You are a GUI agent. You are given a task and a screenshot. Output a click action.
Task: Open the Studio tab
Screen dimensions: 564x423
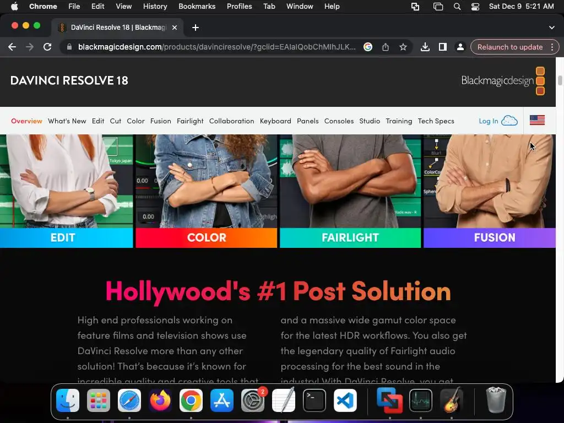pyautogui.click(x=370, y=121)
